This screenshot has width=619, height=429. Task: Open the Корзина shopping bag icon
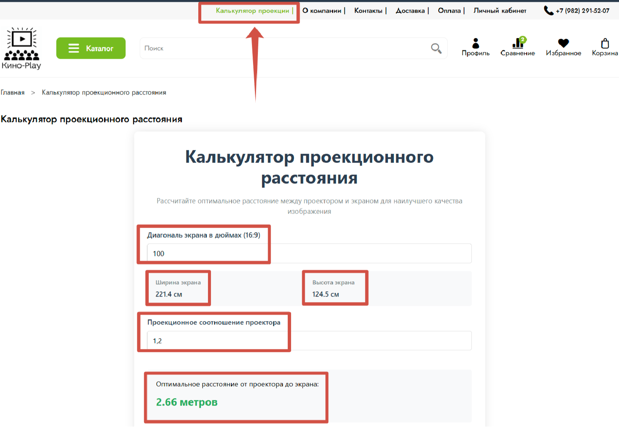click(605, 44)
